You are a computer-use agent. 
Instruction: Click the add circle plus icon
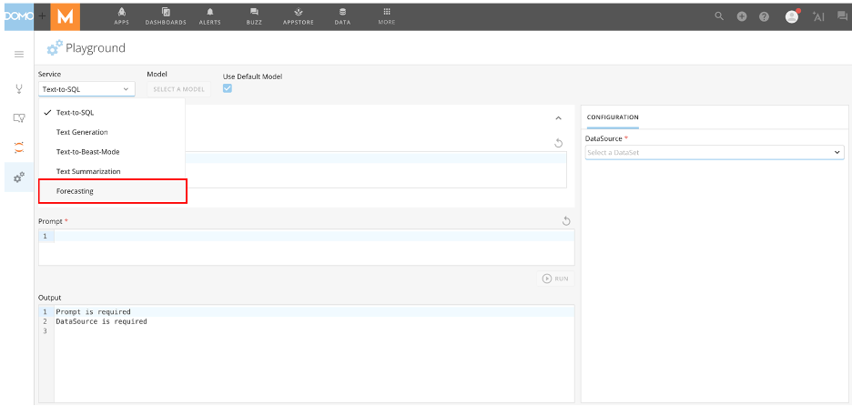pyautogui.click(x=742, y=17)
